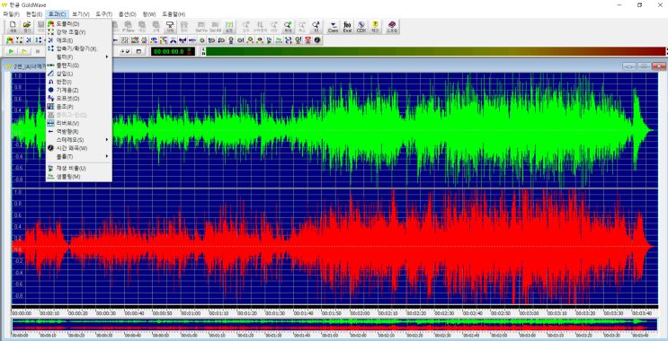Image resolution: width=668 pixels, height=341 pixels.
Task: Close the open 효과(C) menu
Action: [x=57, y=14]
